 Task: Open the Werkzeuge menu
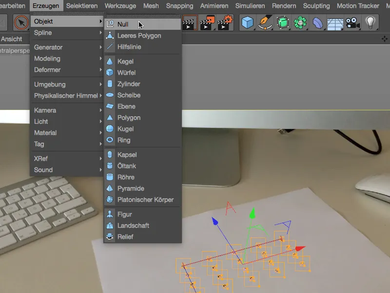point(120,6)
